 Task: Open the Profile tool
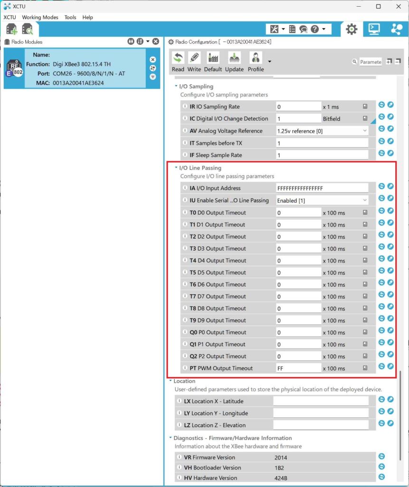tap(256, 62)
